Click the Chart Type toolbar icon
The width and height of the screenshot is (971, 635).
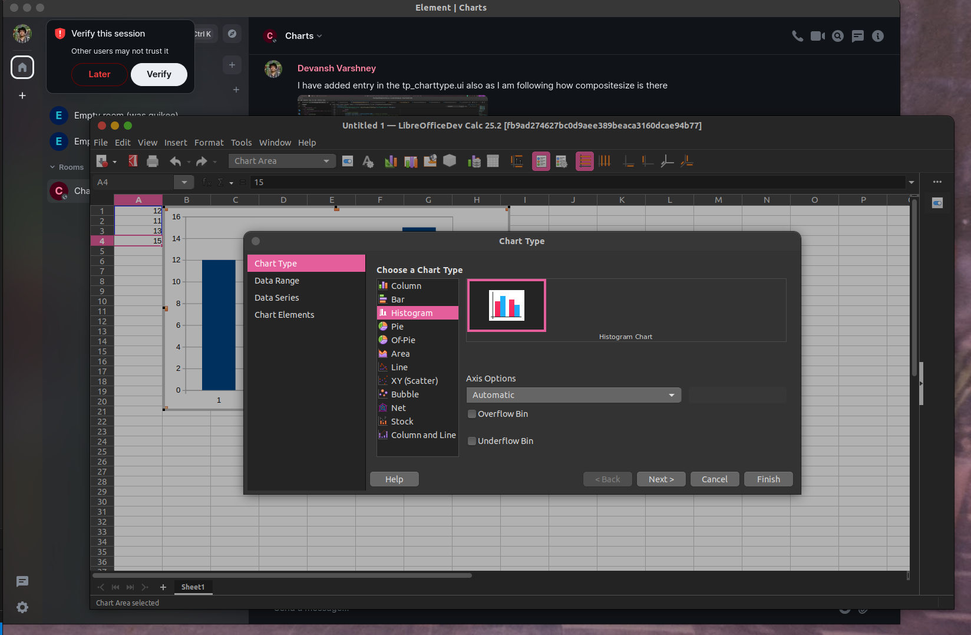(390, 161)
